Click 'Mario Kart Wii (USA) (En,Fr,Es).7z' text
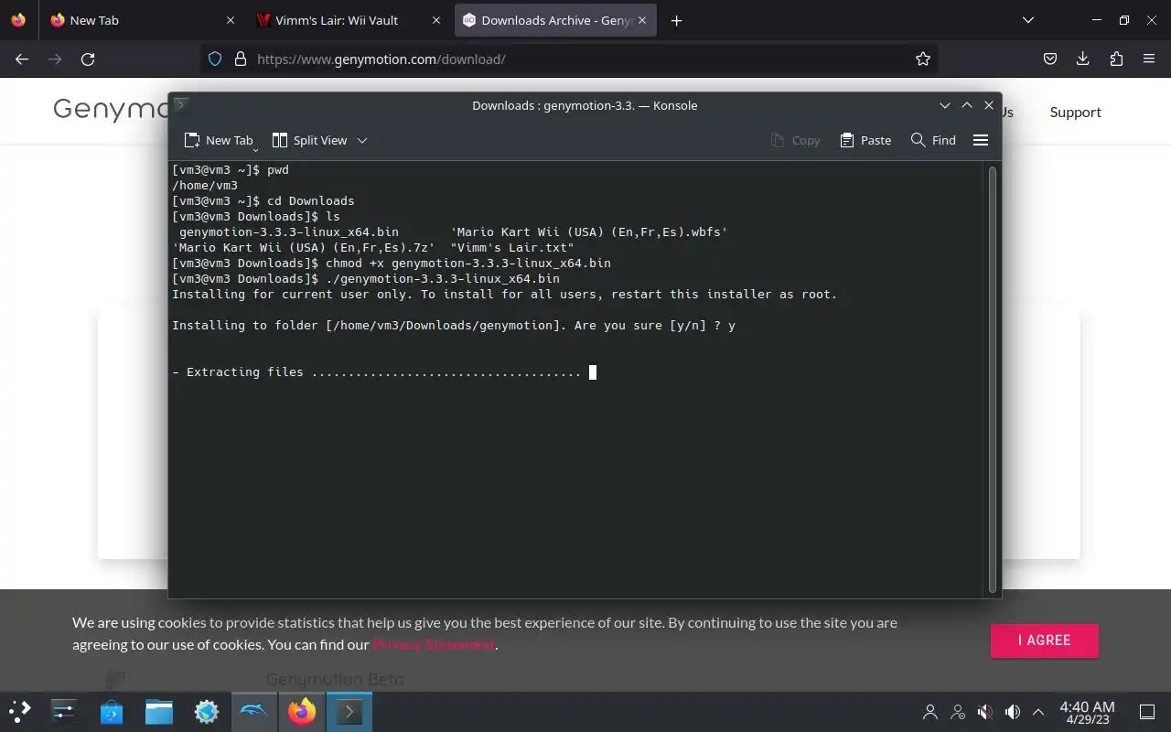1171x732 pixels. (304, 247)
